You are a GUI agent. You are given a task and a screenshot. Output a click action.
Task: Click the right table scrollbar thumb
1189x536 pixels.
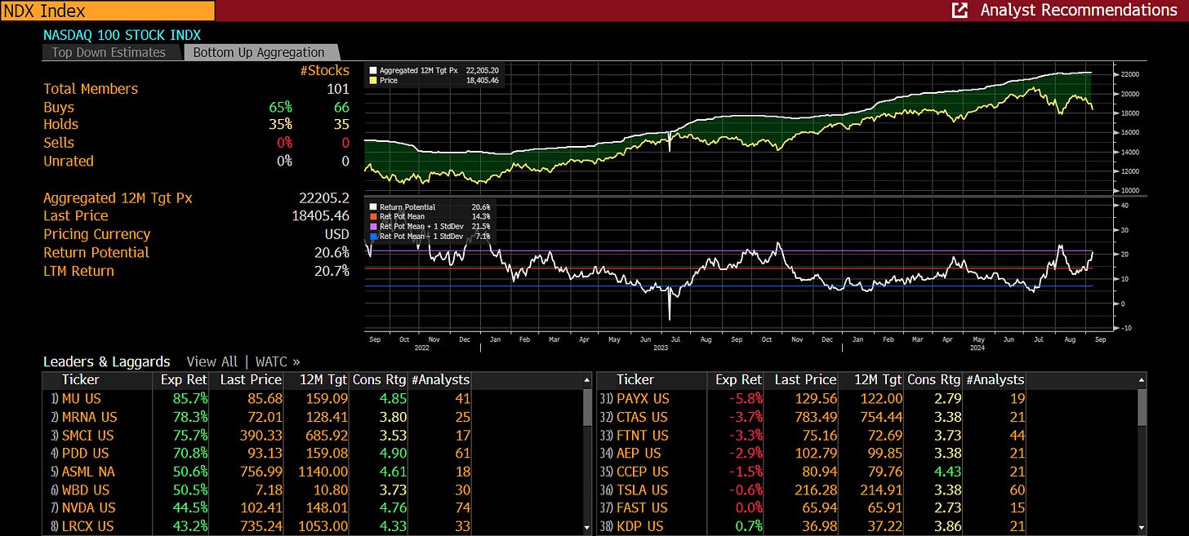point(1142,407)
